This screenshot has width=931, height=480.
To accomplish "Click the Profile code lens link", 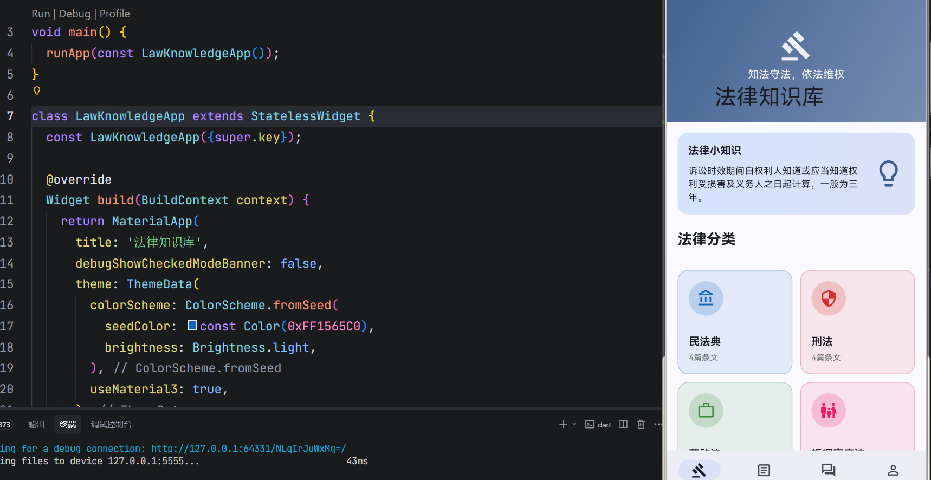I will [x=114, y=14].
